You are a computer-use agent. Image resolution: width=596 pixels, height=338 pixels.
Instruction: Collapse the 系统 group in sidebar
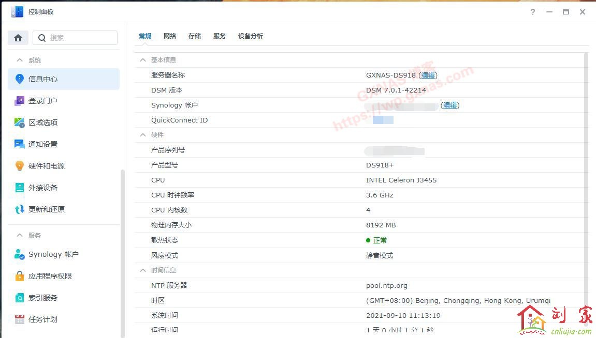click(20, 60)
